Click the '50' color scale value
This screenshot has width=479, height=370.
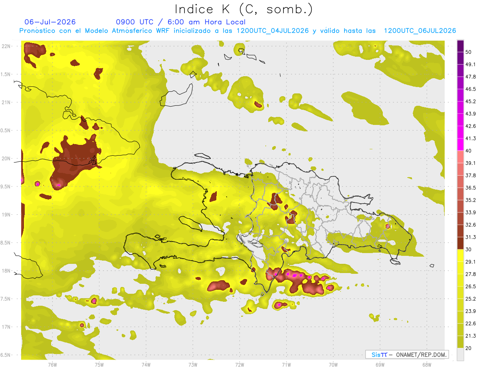[469, 52]
